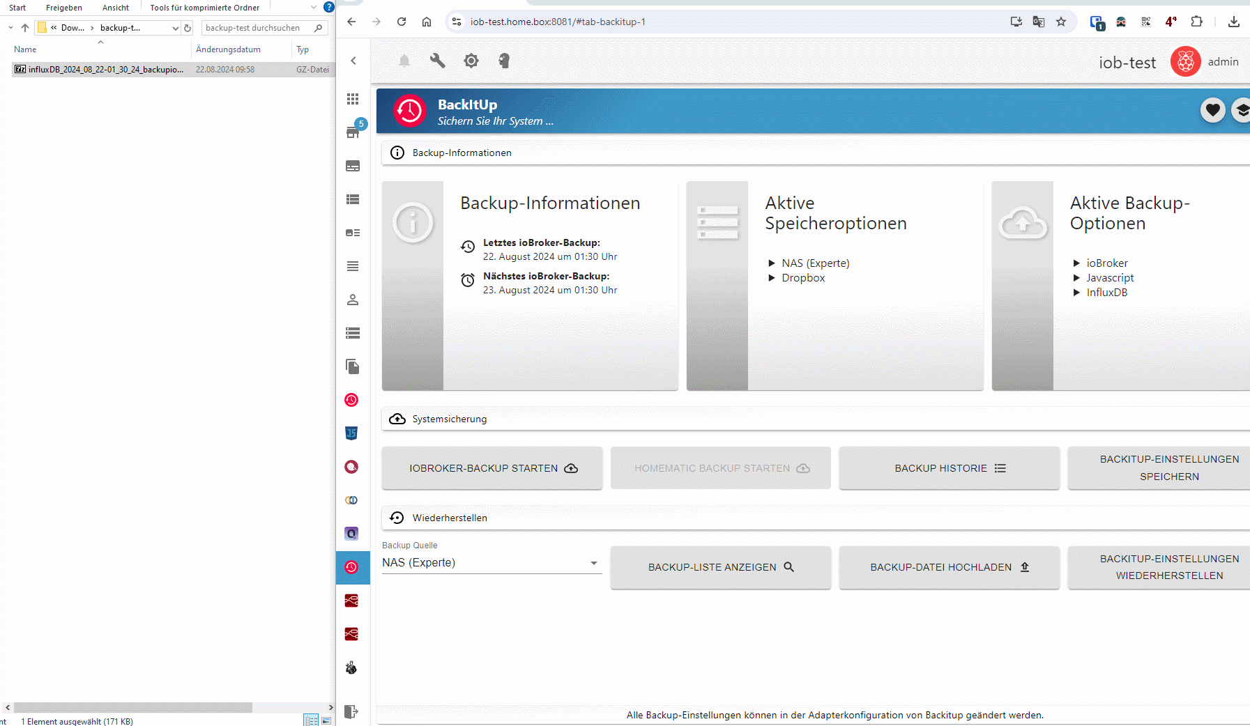Click the Systemsicherung section header
The image size is (1250, 726).
tap(816, 419)
